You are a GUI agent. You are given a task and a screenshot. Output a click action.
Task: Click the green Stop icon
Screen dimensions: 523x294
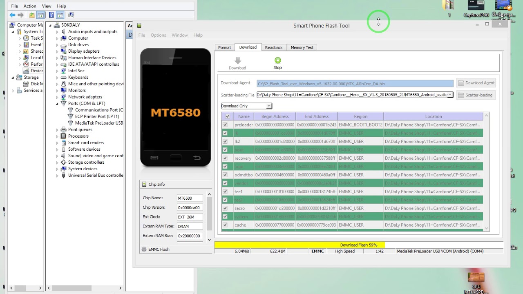click(x=278, y=60)
